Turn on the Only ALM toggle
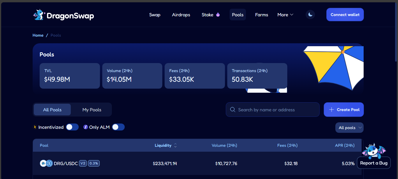398x179 pixels. pos(118,127)
